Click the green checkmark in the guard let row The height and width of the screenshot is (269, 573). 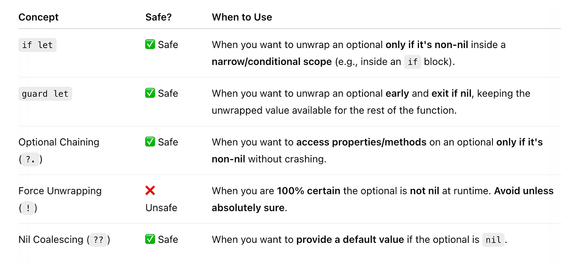(150, 93)
